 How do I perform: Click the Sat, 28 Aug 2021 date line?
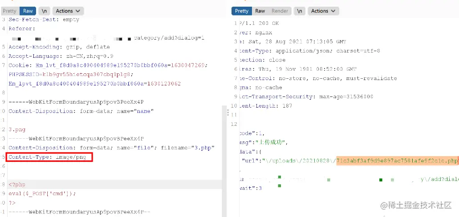tap(292, 41)
